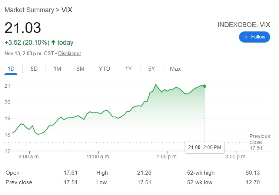279x195 pixels.
Task: Select the YTD tab
Action: pyautogui.click(x=104, y=69)
